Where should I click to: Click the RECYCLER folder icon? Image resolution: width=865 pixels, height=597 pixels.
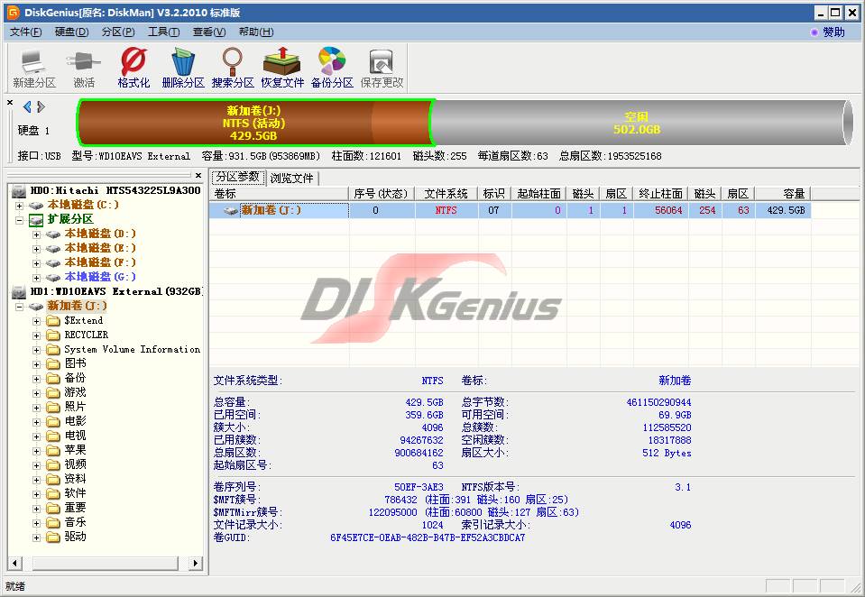[53, 335]
